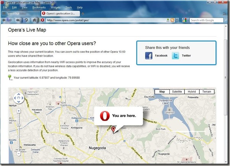Click the map zoom slider handle

click(x=19, y=125)
